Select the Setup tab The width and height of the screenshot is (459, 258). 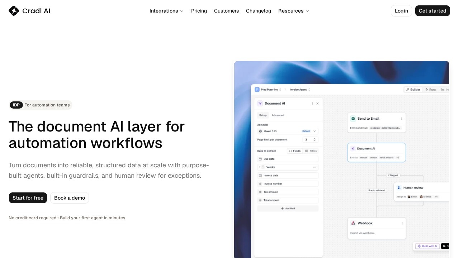click(263, 115)
